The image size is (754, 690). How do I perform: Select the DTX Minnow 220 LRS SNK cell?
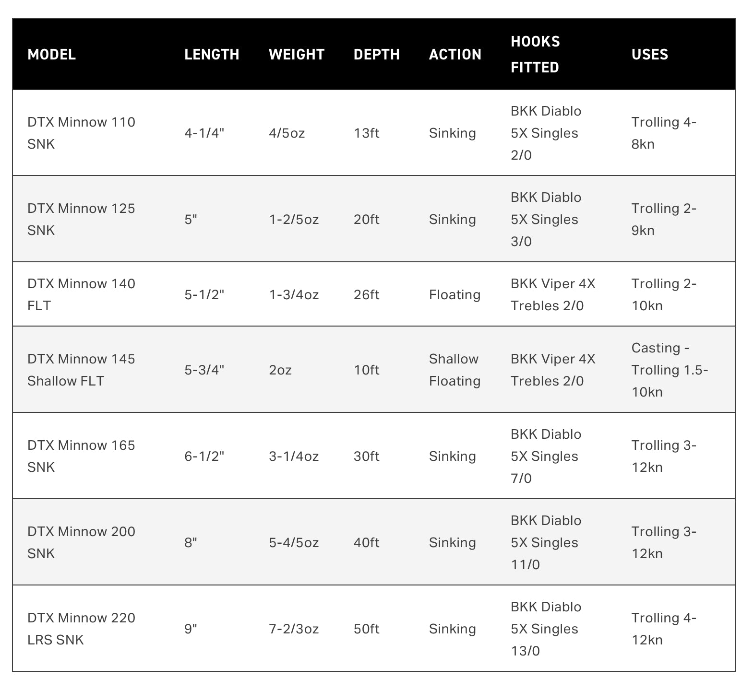pyautogui.click(x=81, y=629)
